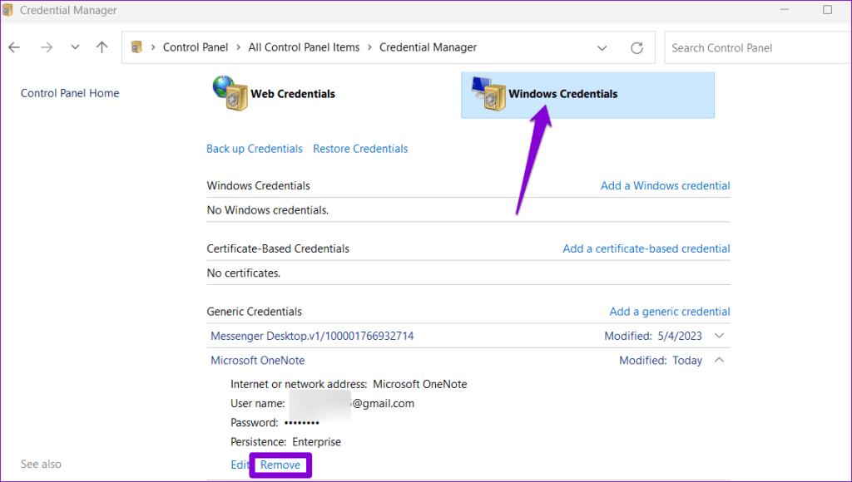
Task: Click 'Persistence: Enterprise' text
Action: pos(286,442)
